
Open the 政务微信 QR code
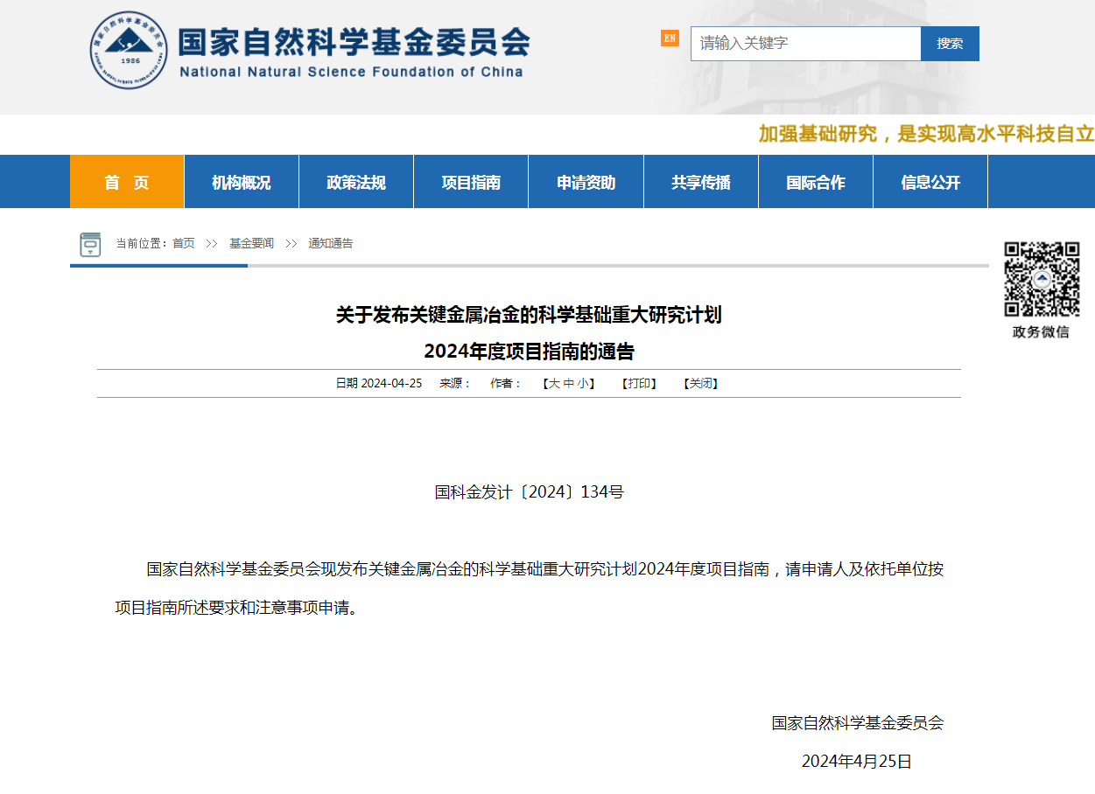(1041, 279)
